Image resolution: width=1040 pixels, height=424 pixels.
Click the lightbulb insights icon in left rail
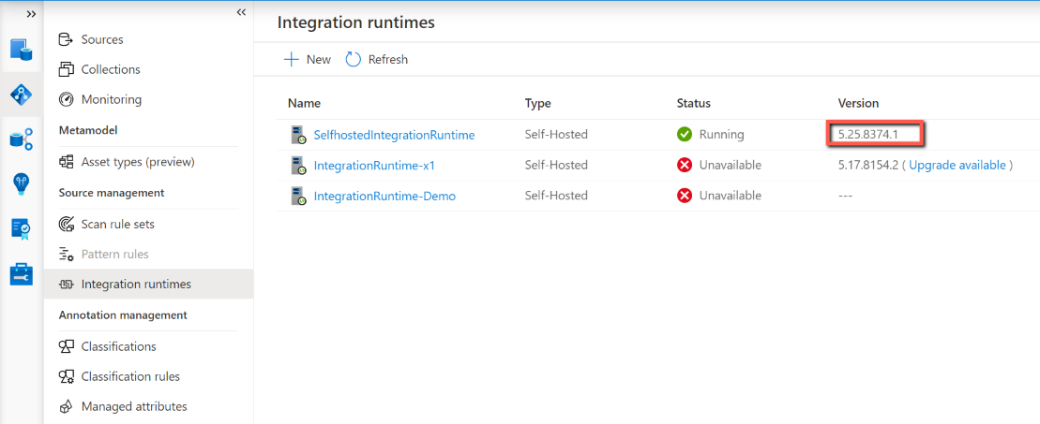[22, 184]
